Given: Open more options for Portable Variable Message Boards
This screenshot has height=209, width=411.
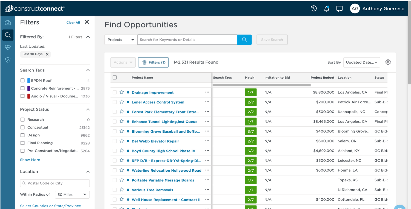Looking at the screenshot, I should tap(207, 180).
